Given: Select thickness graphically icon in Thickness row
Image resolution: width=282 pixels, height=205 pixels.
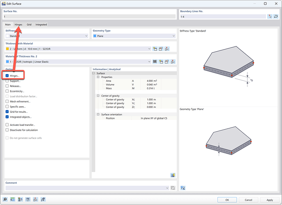Looking at the screenshot, I should pos(167,49).
